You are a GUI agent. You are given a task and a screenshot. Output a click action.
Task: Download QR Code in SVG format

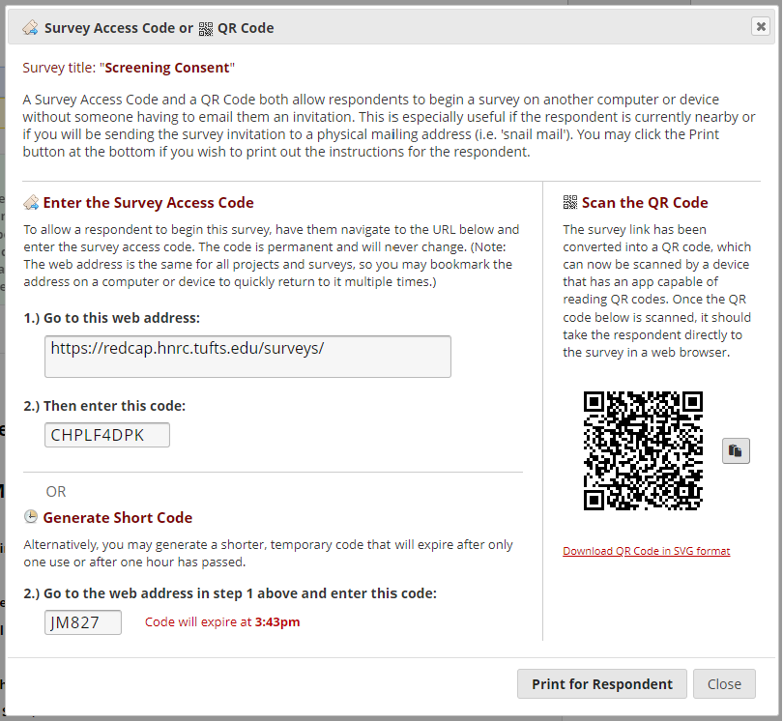point(646,551)
